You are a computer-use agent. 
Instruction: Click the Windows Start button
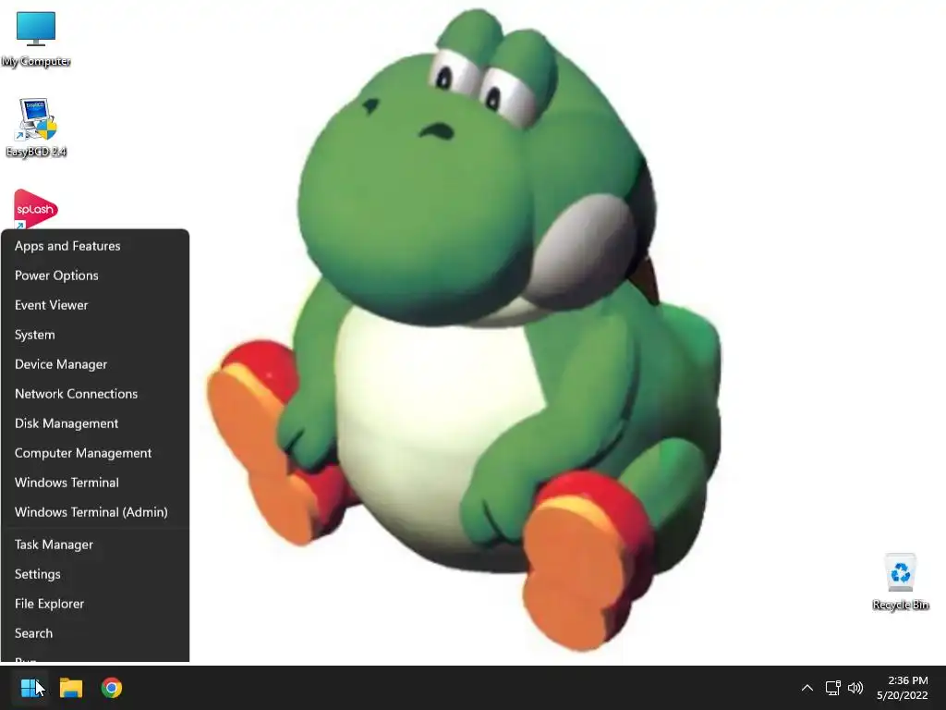tap(30, 688)
